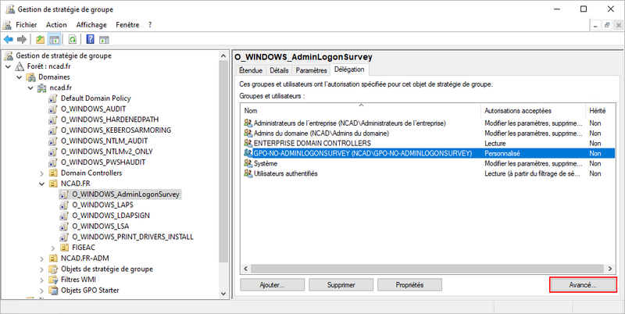Collapse the NCAD.FR organizational unit

pyautogui.click(x=41, y=184)
